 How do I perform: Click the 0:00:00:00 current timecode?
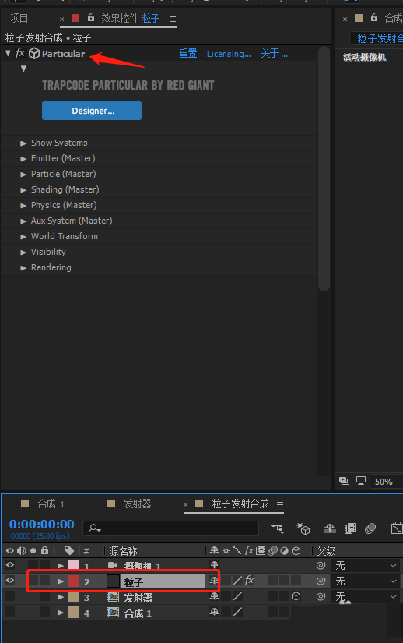point(42,524)
